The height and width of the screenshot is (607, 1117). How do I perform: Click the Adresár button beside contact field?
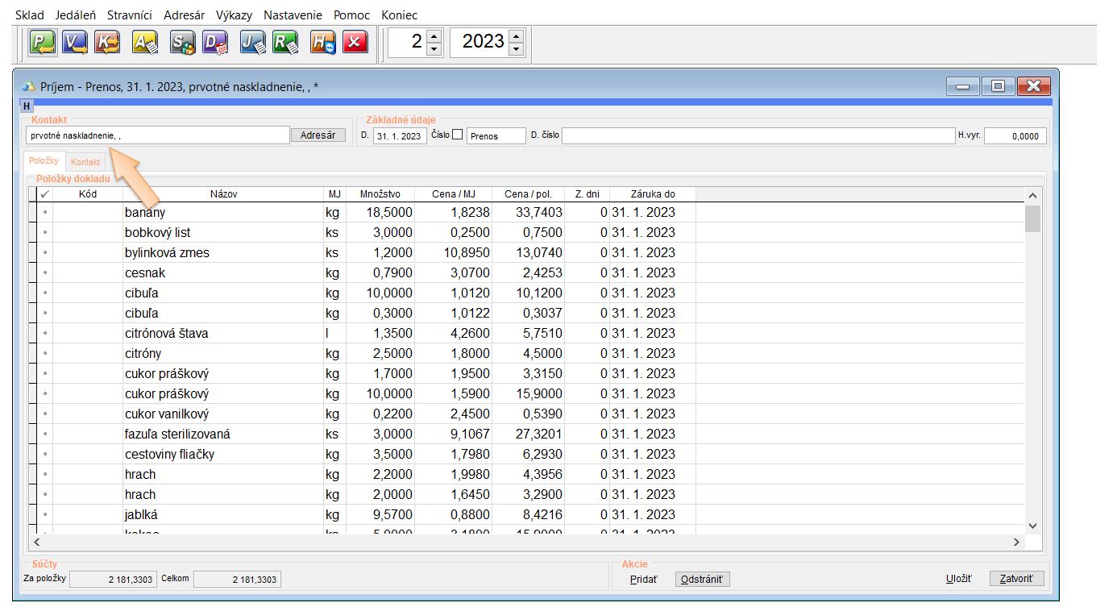pyautogui.click(x=318, y=135)
